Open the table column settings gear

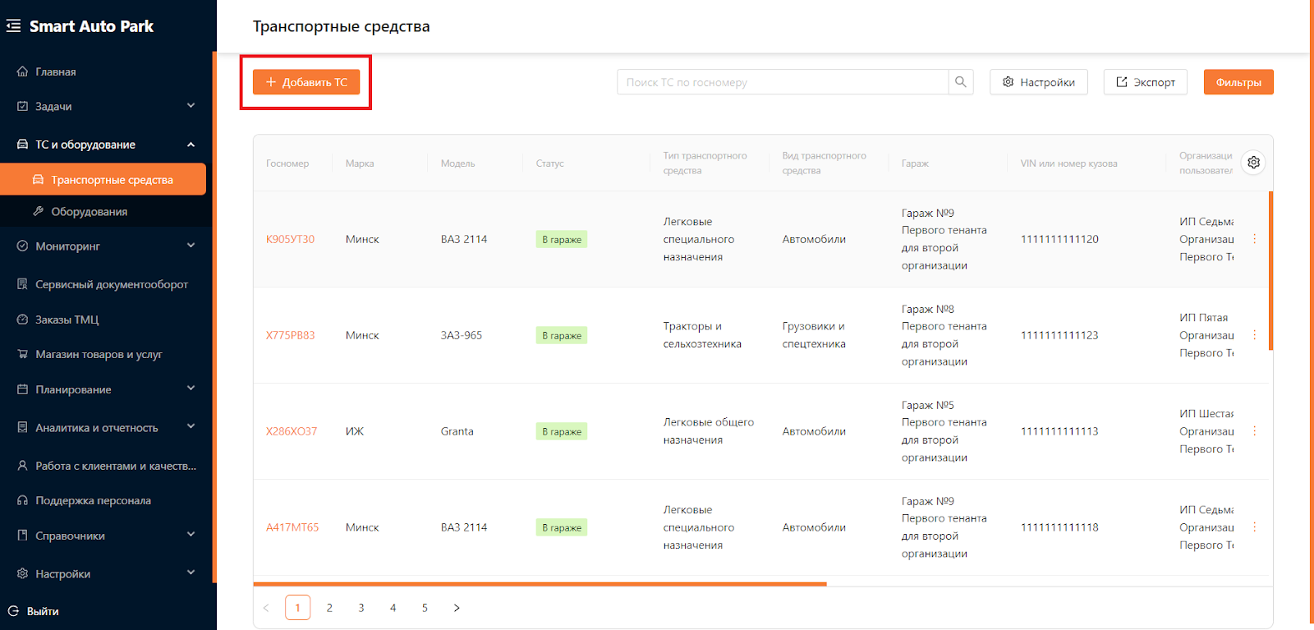[x=1253, y=163]
